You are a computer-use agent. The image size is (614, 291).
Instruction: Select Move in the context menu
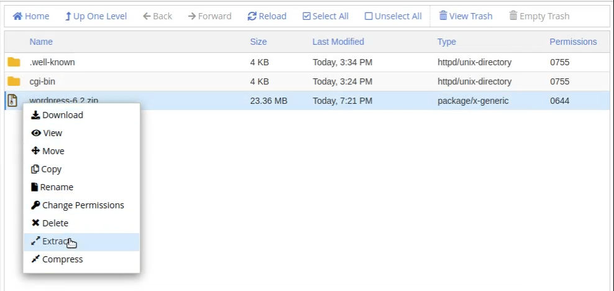pos(81,151)
